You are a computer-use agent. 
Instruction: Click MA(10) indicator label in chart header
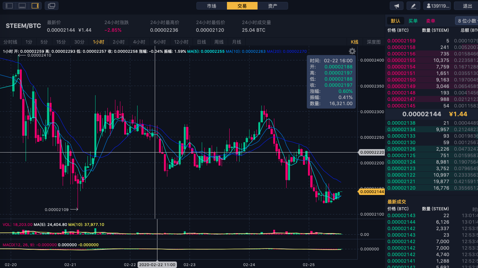point(245,51)
